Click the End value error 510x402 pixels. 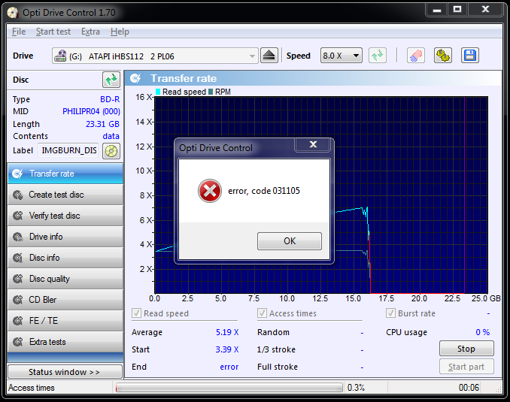click(x=229, y=367)
